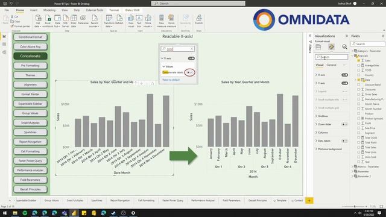Add a New visual
Screen dimensions: 386x217
point(131,21)
